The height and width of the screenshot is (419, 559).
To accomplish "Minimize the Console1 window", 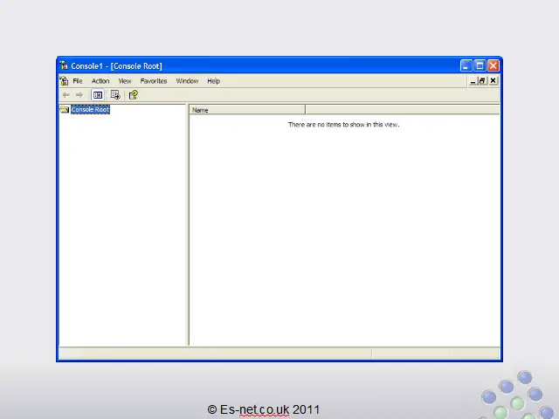I will click(x=466, y=65).
